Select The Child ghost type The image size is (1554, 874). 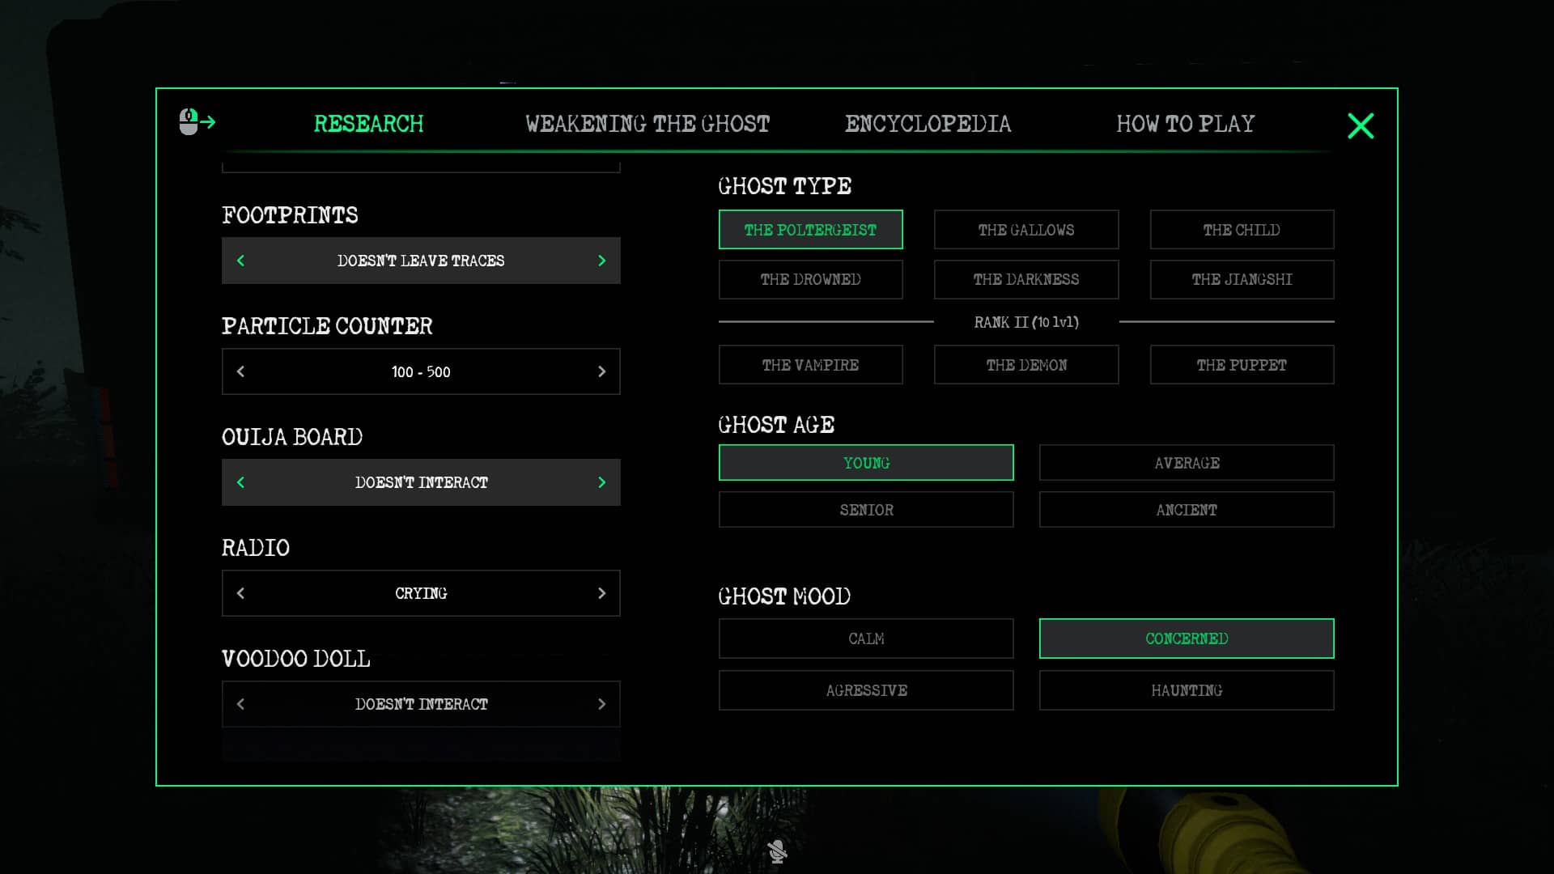pos(1242,230)
